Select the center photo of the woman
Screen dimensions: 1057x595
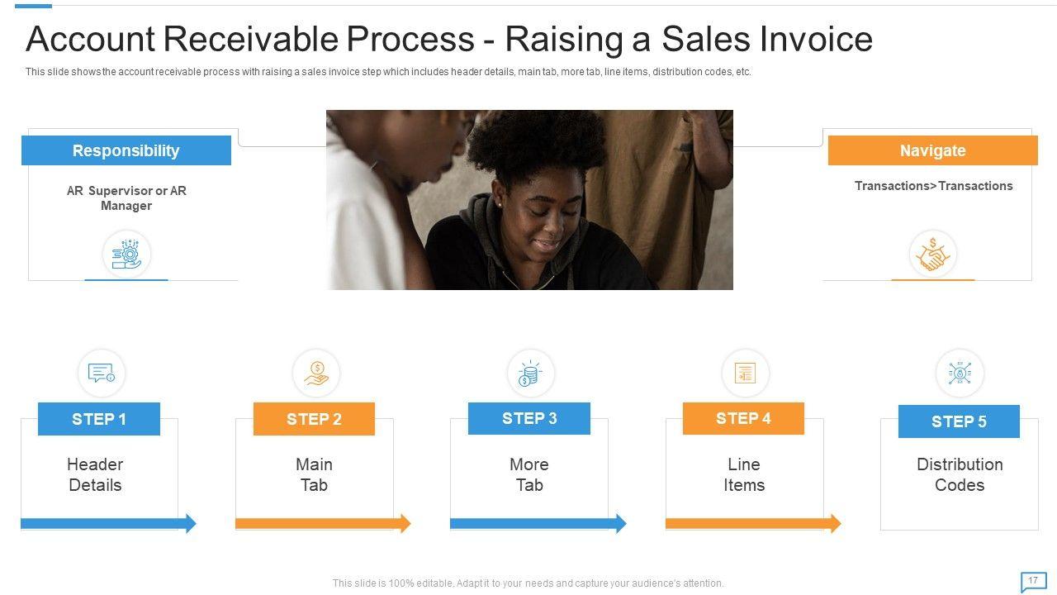pos(529,200)
